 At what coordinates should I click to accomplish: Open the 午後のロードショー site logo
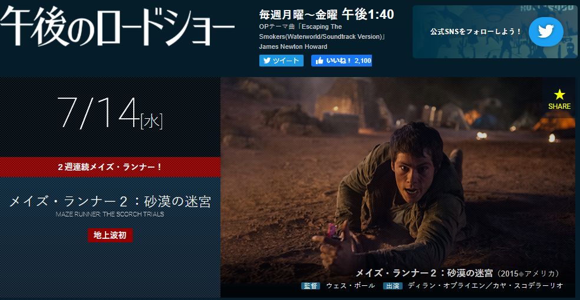117,26
